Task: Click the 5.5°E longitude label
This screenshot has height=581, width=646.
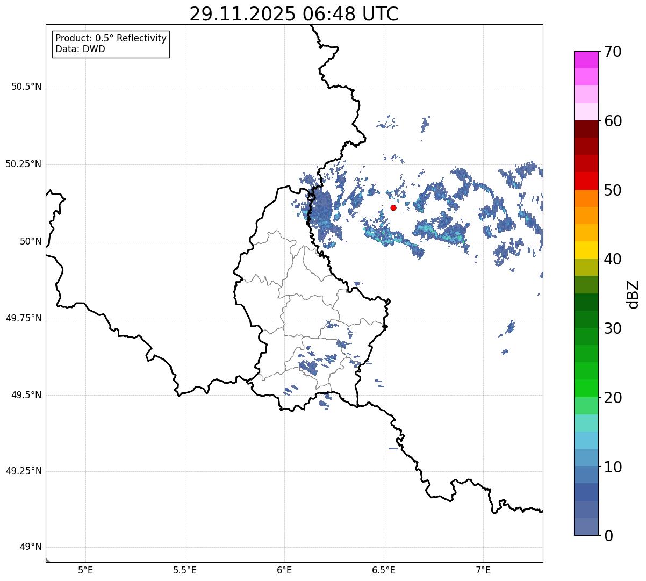Action: (185, 570)
